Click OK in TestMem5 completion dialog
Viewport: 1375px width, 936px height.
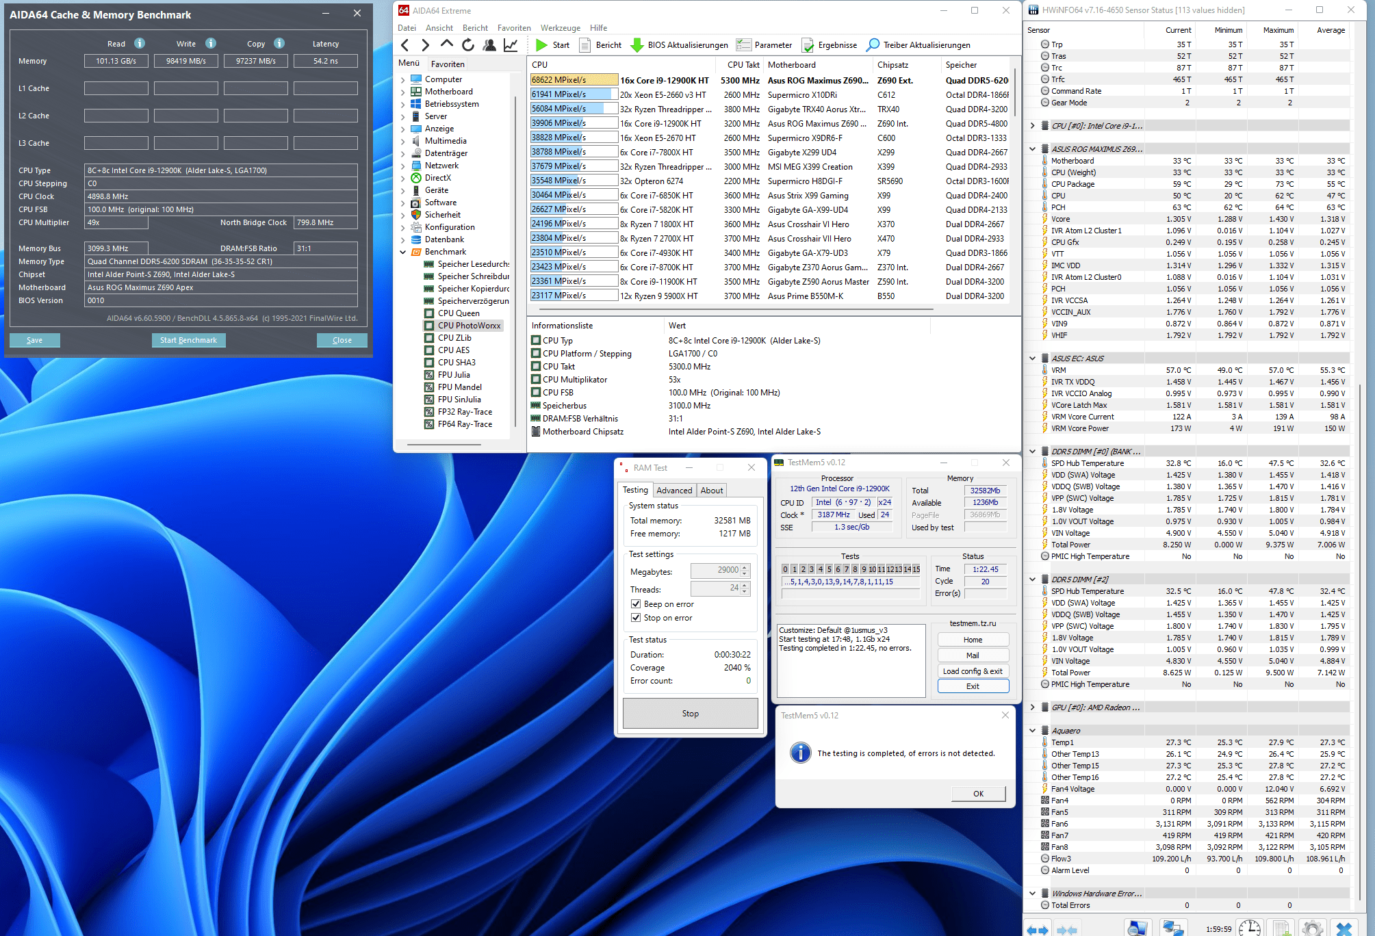coord(979,794)
